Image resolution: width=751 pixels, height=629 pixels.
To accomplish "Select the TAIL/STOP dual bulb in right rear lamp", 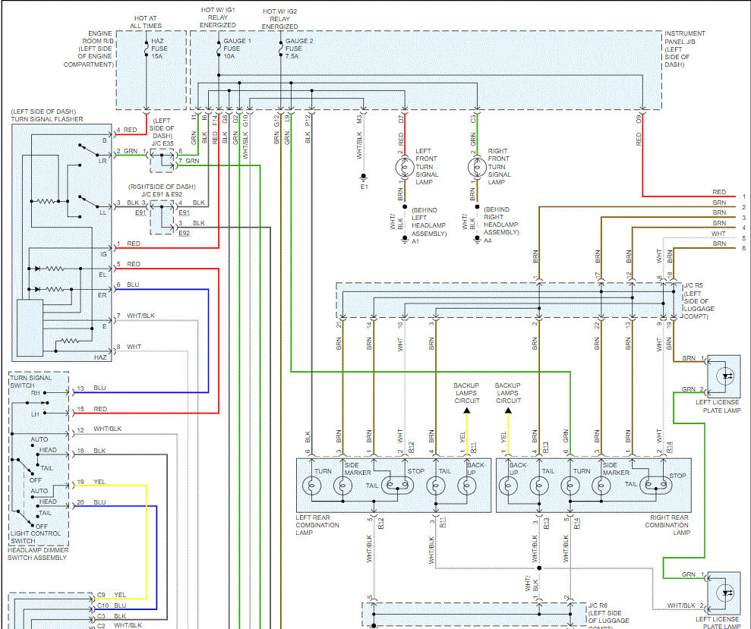I will tap(655, 486).
